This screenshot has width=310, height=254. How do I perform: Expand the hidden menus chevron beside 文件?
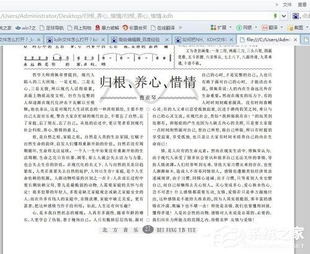point(277,4)
